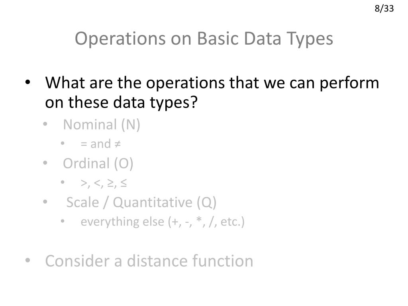Click the bullet dot before Consider a distance

click(28, 260)
